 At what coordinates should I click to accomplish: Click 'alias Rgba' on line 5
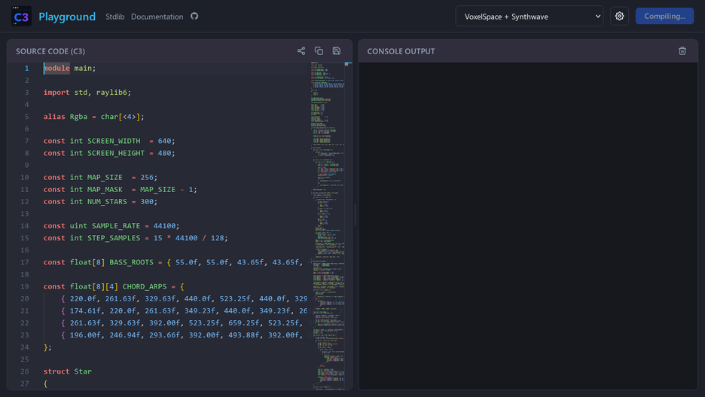[x=66, y=117]
